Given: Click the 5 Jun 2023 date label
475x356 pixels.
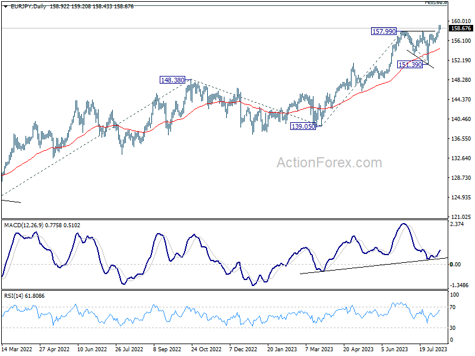Looking at the screenshot, I should 395,349.
